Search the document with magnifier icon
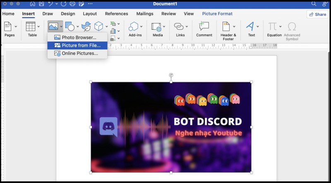Screen dimensions: 331x183 coord(314,4)
